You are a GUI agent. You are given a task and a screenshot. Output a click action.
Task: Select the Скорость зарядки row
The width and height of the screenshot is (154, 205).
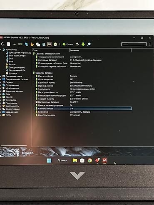coord(83,115)
